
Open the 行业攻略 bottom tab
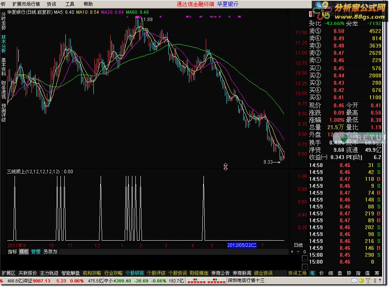coord(113,273)
